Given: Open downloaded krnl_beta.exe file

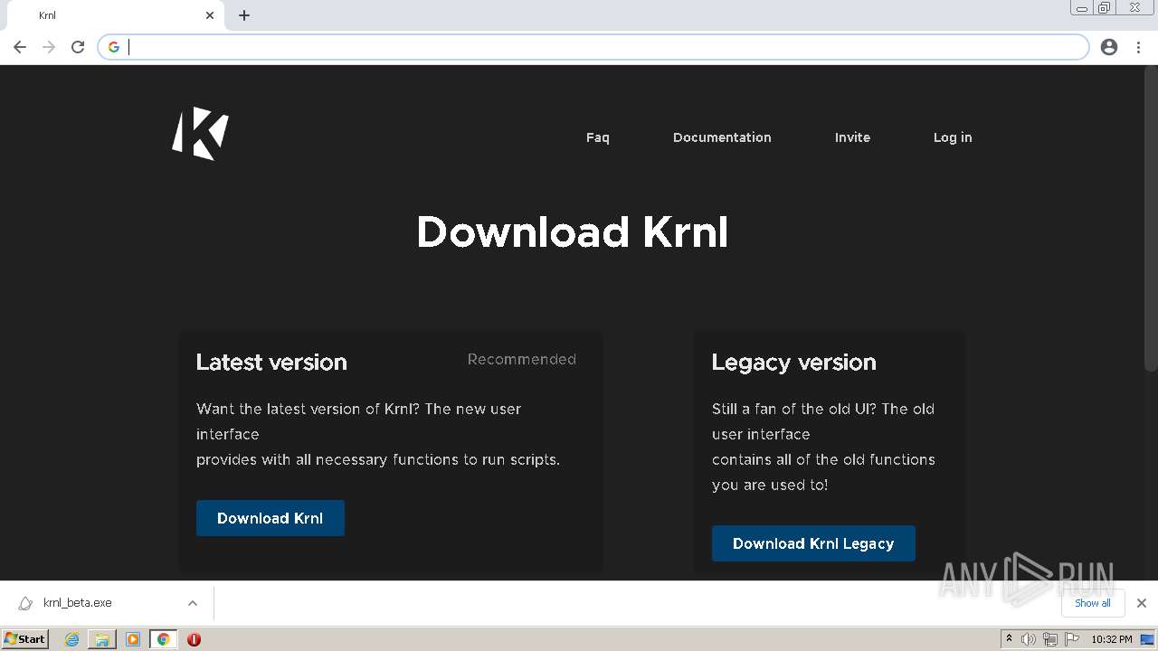Looking at the screenshot, I should point(78,603).
